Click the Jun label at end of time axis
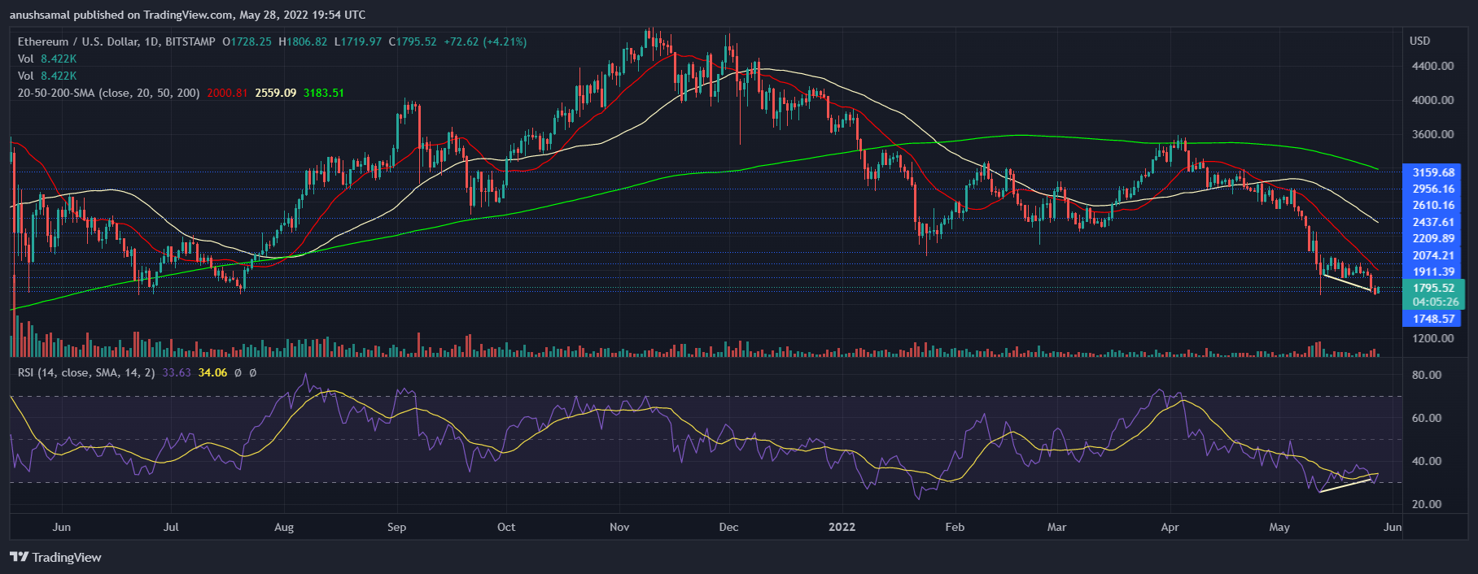The width and height of the screenshot is (1478, 574). [x=1393, y=527]
